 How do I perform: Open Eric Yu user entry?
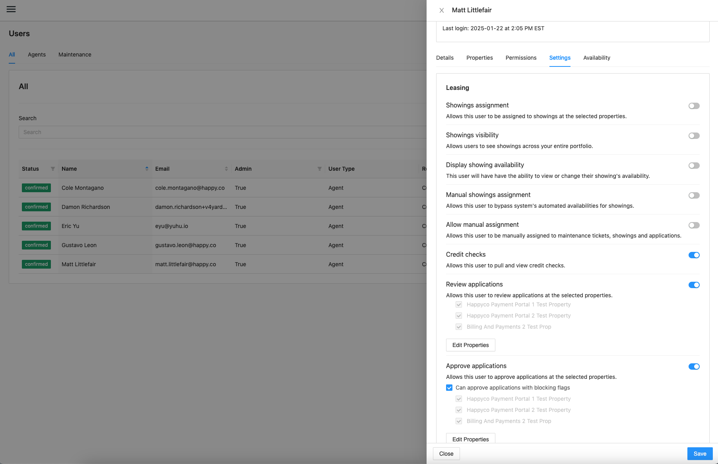70,226
